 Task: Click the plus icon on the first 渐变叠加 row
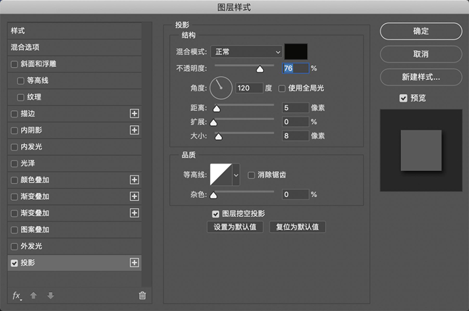pos(134,196)
